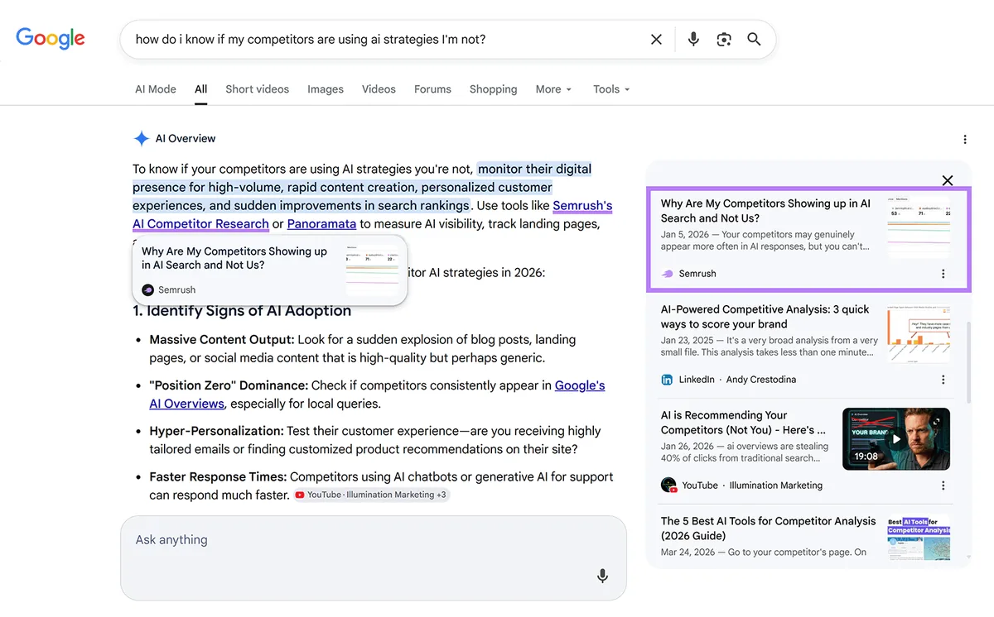Image resolution: width=994 pixels, height=617 pixels.
Task: Click the LinkedIn icon under Andy Crestodina
Action: 667,380
